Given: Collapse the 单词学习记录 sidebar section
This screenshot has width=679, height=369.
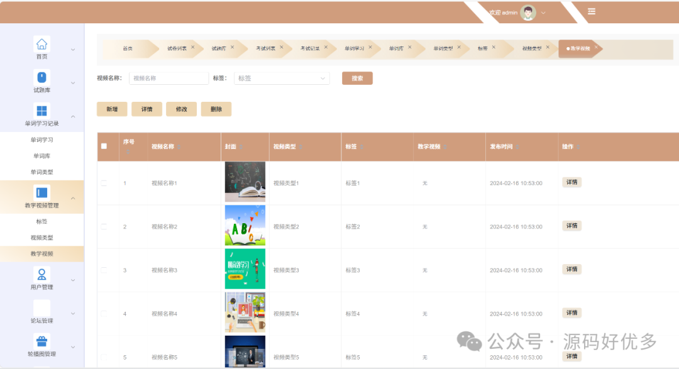Looking at the screenshot, I should [x=73, y=116].
